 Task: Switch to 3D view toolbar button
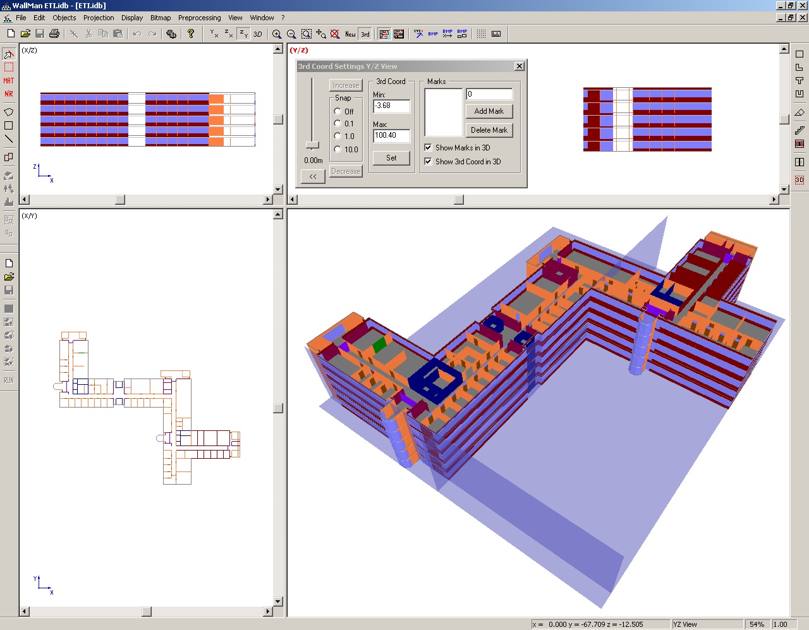[x=258, y=34]
